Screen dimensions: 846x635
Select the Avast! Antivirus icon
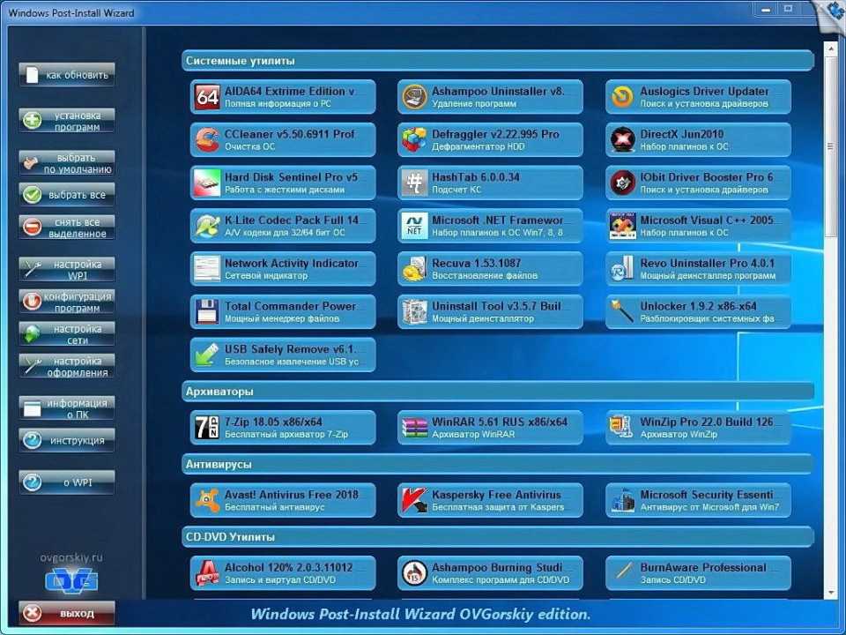point(207,501)
